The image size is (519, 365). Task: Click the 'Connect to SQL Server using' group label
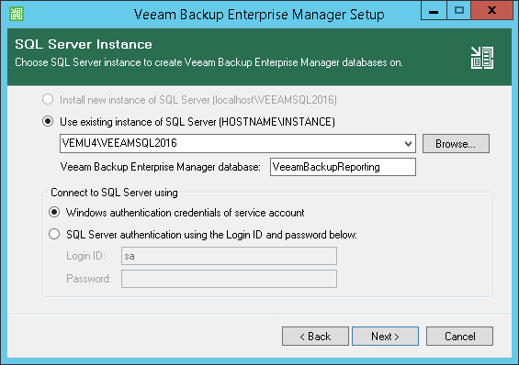click(114, 193)
